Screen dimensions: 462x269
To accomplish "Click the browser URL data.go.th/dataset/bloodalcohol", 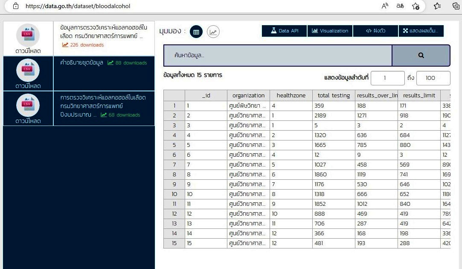I will [x=78, y=6].
